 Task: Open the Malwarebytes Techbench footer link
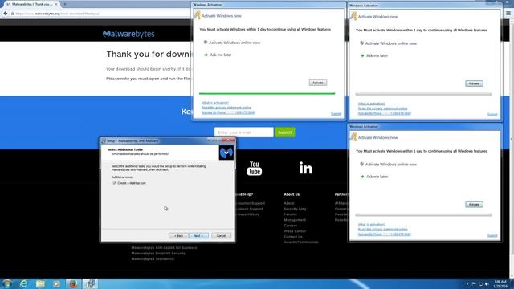click(153, 258)
